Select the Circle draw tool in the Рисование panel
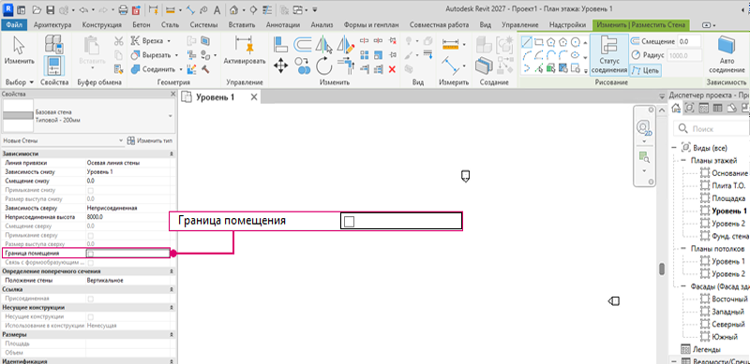 point(576,41)
